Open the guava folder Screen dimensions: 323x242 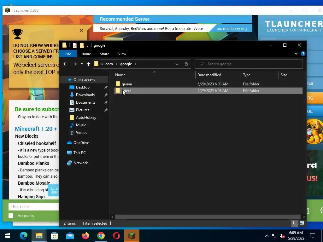tap(126, 84)
